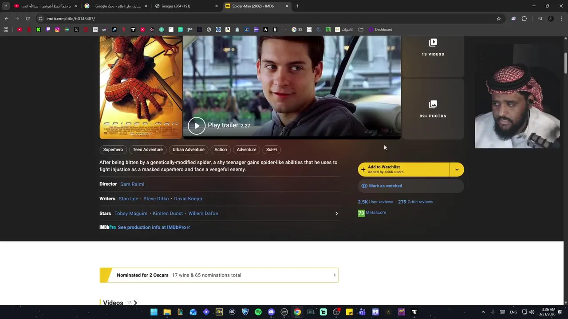
Task: Bookmark this page with the star
Action: point(499,19)
